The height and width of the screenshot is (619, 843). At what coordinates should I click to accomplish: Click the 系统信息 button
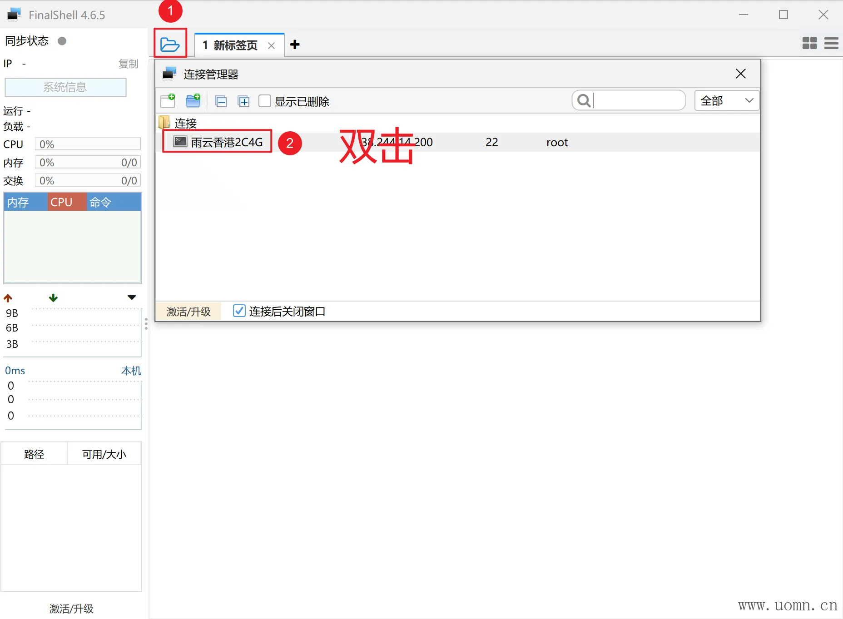click(65, 87)
